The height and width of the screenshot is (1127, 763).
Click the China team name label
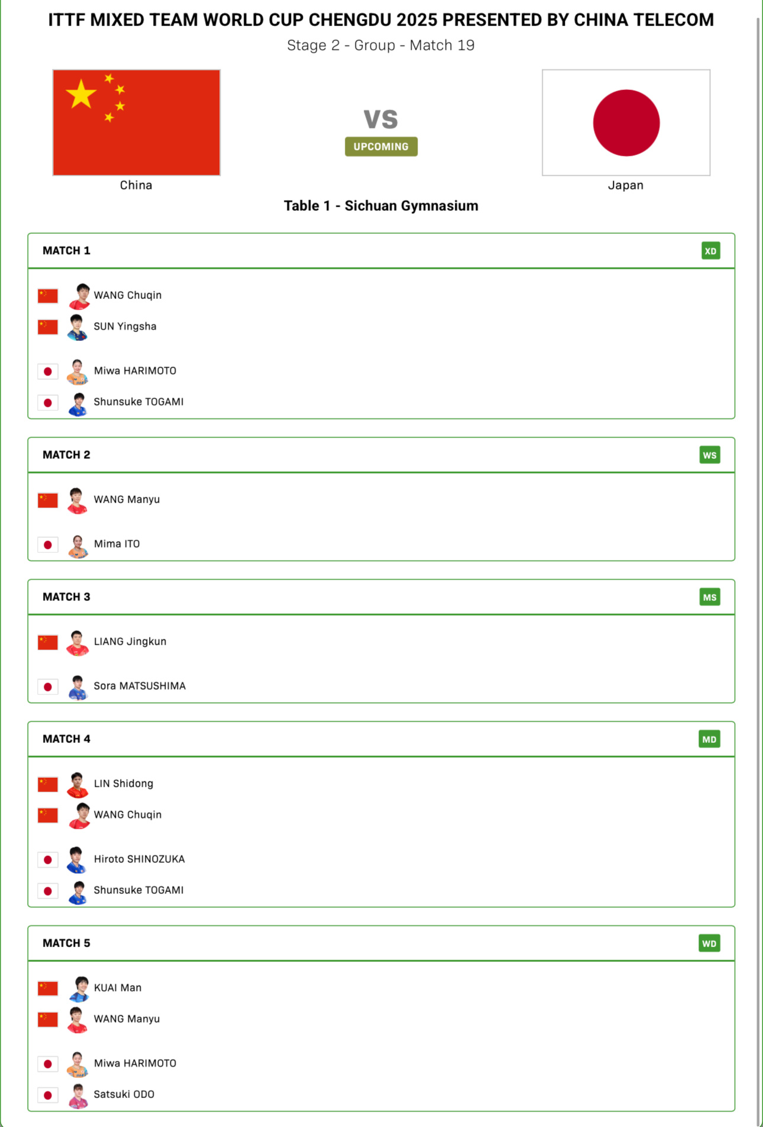point(136,185)
